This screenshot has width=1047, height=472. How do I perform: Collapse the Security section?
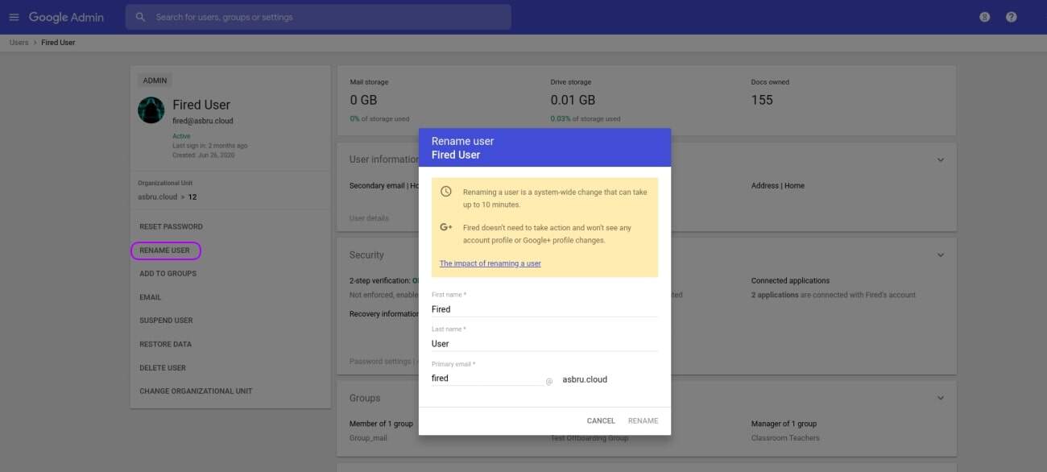pyautogui.click(x=940, y=254)
